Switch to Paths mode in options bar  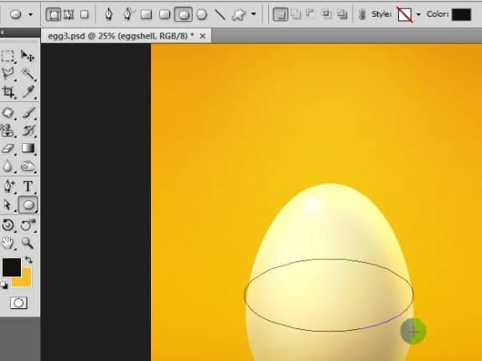[69, 14]
